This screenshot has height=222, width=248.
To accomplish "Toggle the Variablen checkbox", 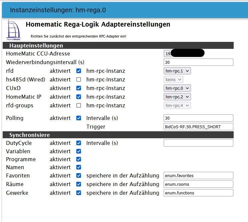I will point(79,151).
